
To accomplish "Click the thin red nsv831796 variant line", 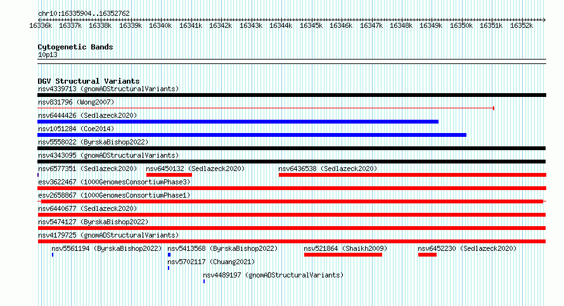I will click(x=266, y=108).
